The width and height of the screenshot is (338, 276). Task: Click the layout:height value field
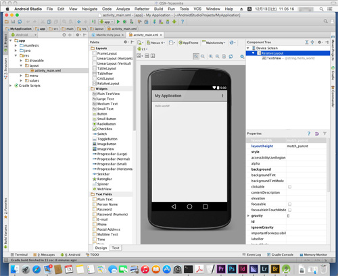306,146
